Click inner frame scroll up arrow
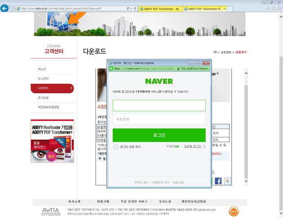This screenshot has height=218, width=283. coord(246,73)
